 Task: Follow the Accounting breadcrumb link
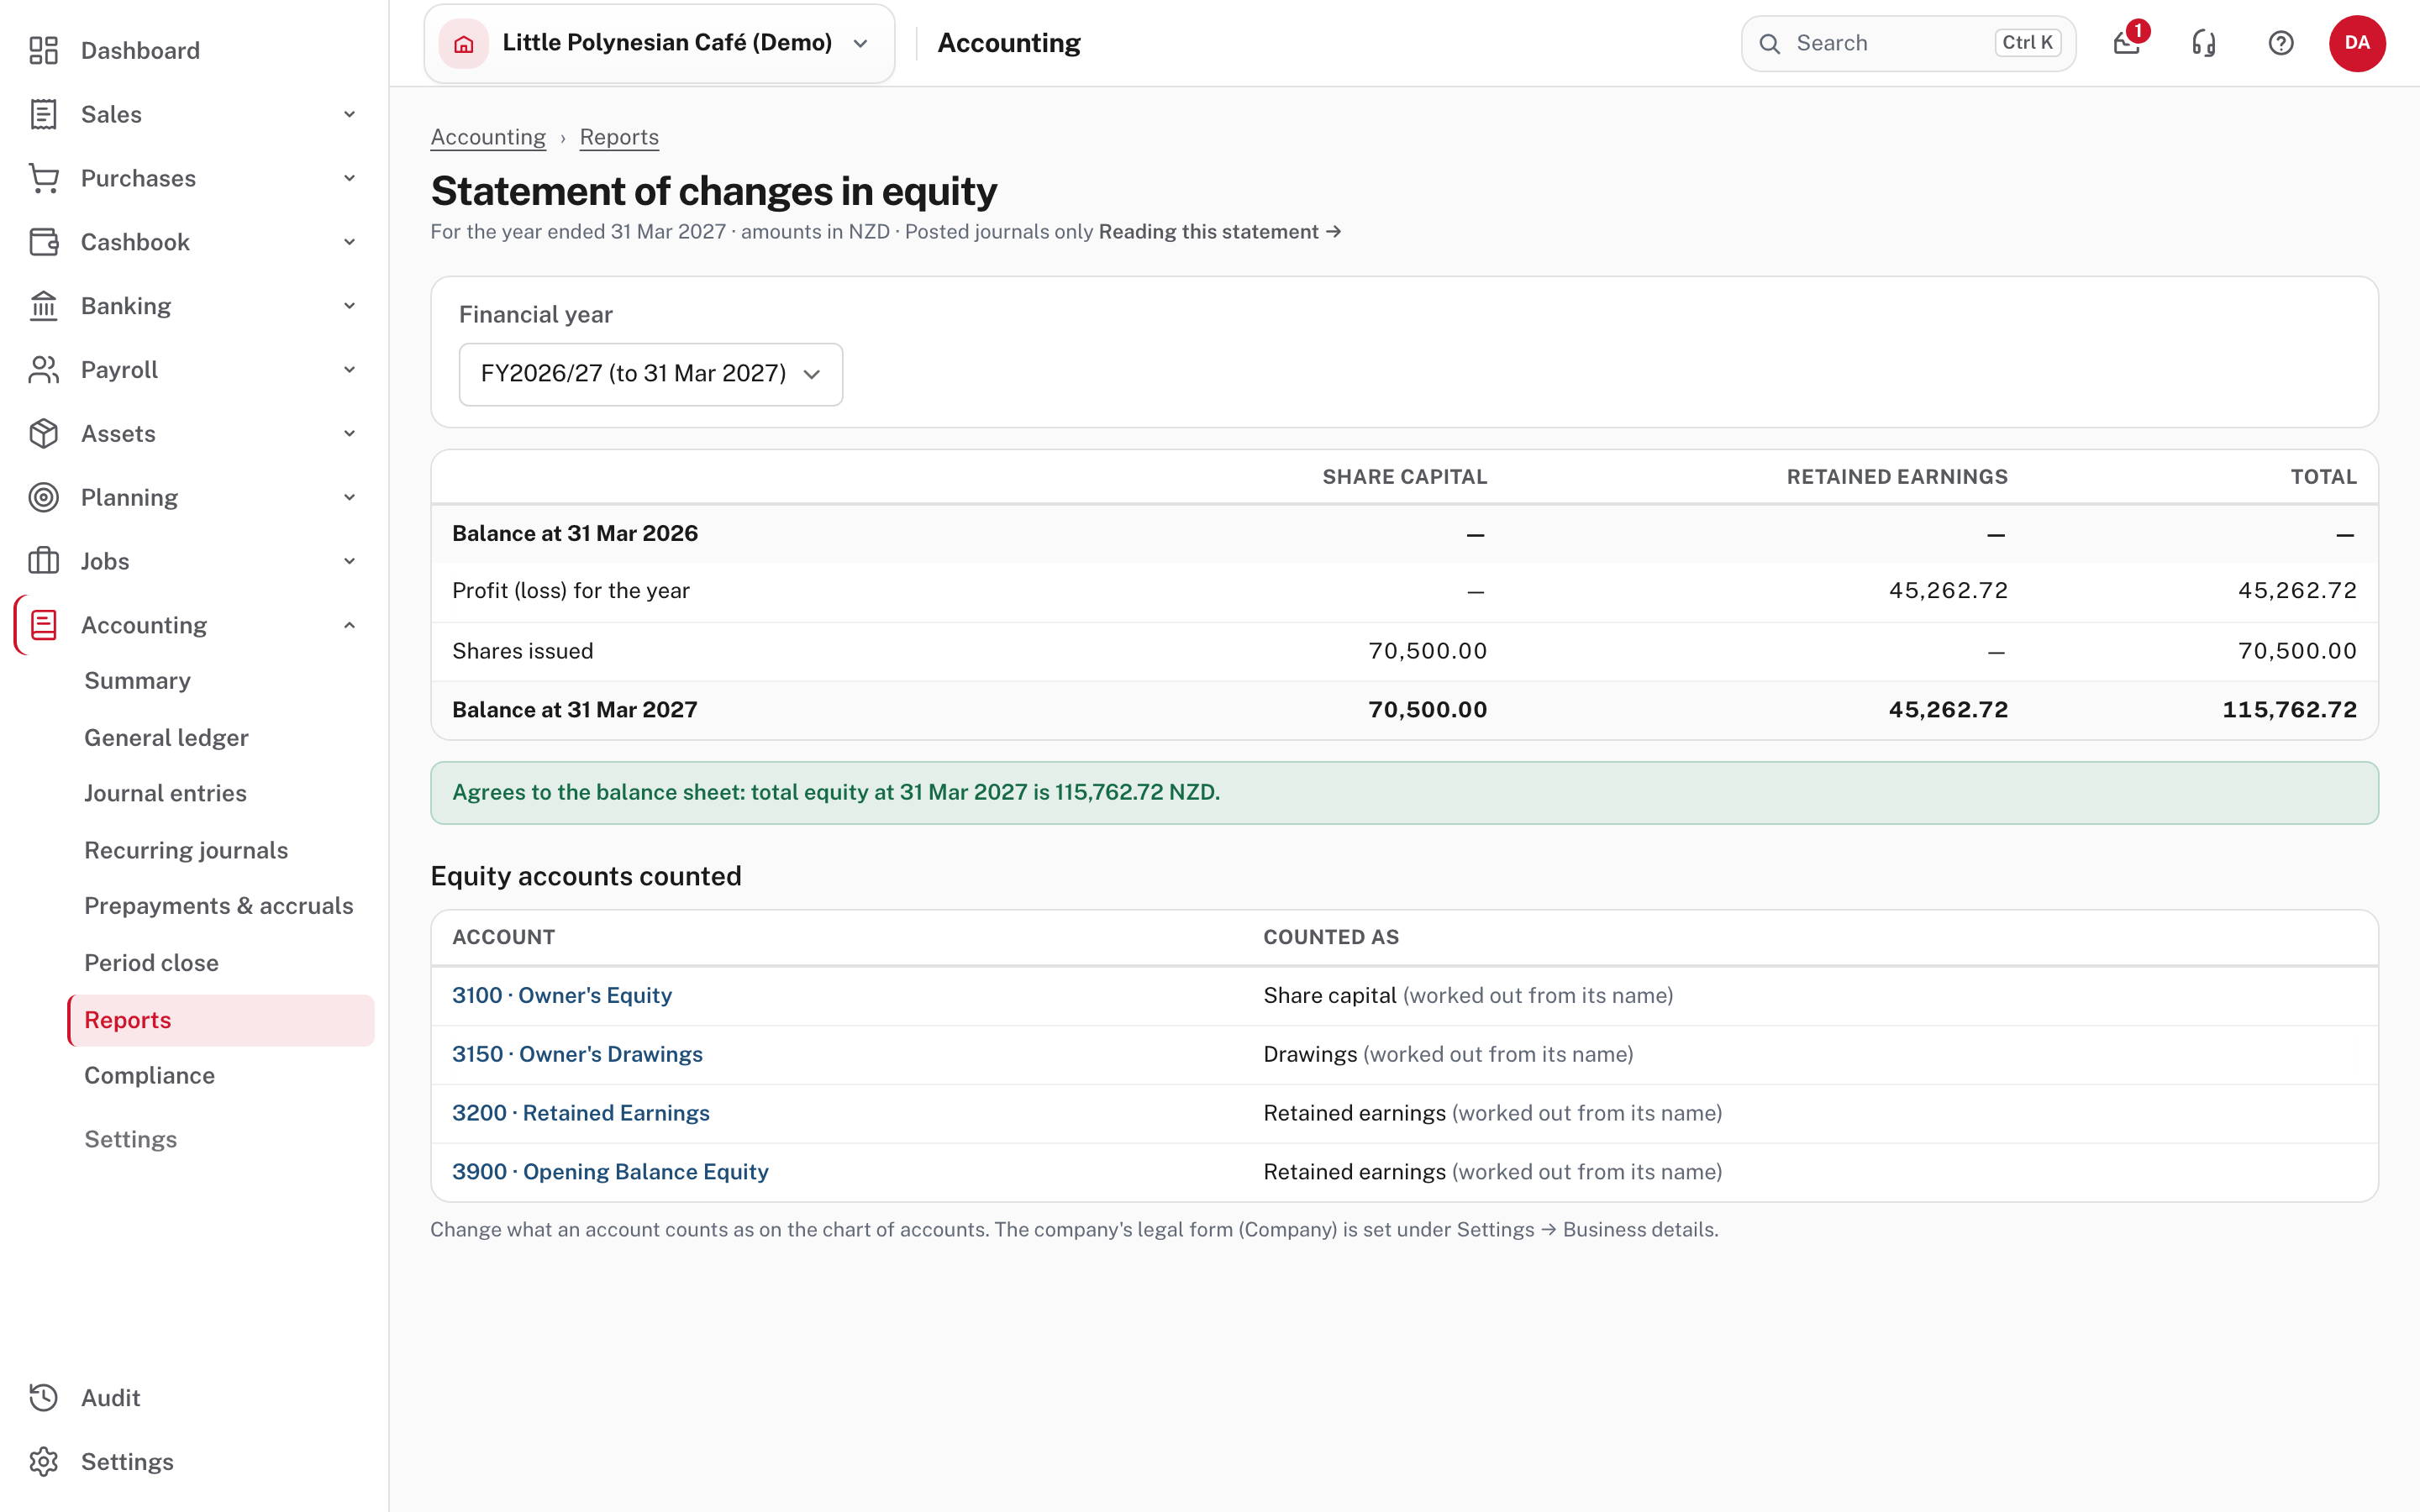tap(488, 137)
